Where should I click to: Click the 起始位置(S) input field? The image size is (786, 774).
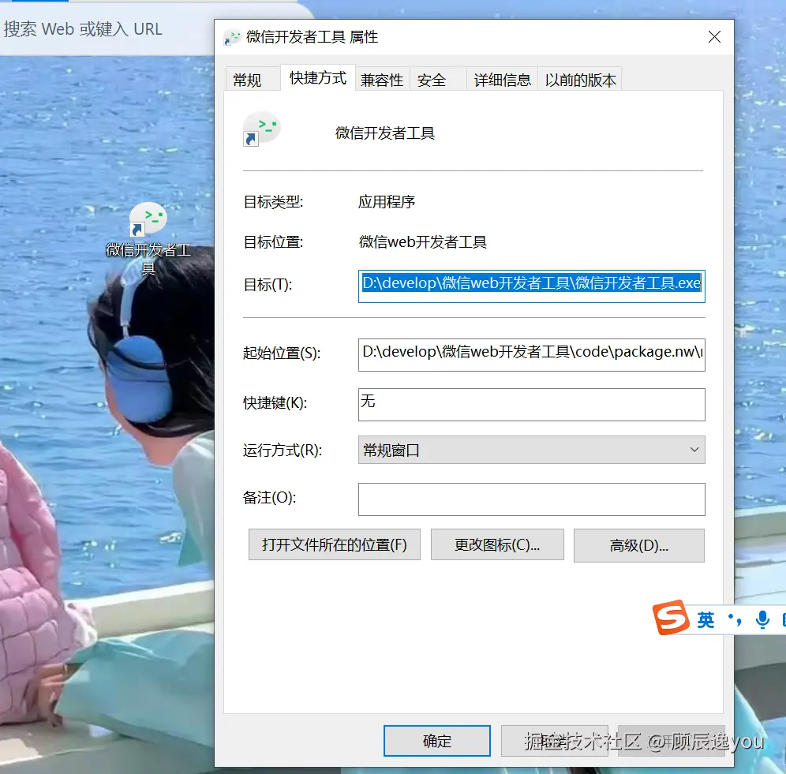[x=531, y=355]
